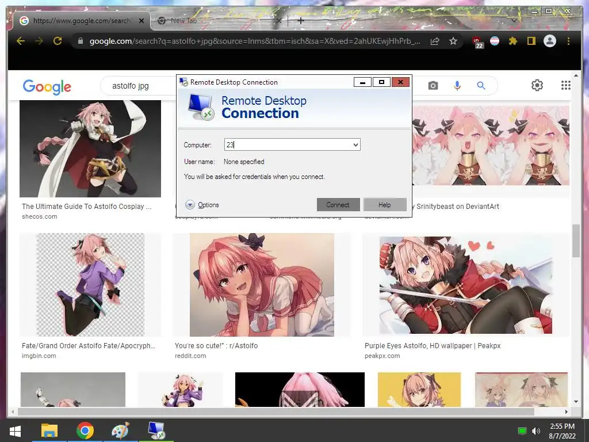Image resolution: width=589 pixels, height=442 pixels.
Task: Open the Windows Start menu
Action: pyautogui.click(x=15, y=430)
